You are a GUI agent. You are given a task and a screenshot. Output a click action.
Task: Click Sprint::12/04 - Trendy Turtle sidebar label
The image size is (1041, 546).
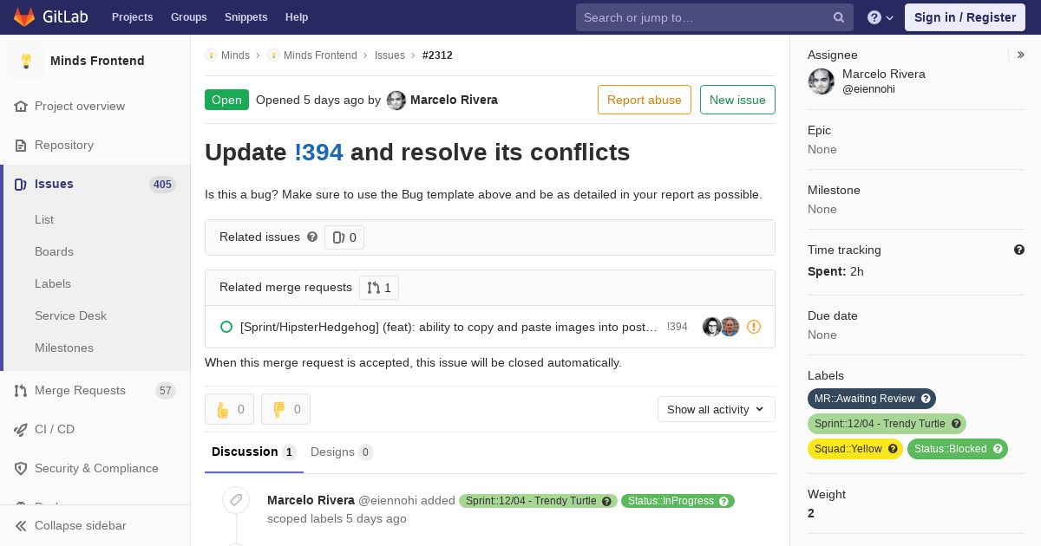(x=887, y=424)
